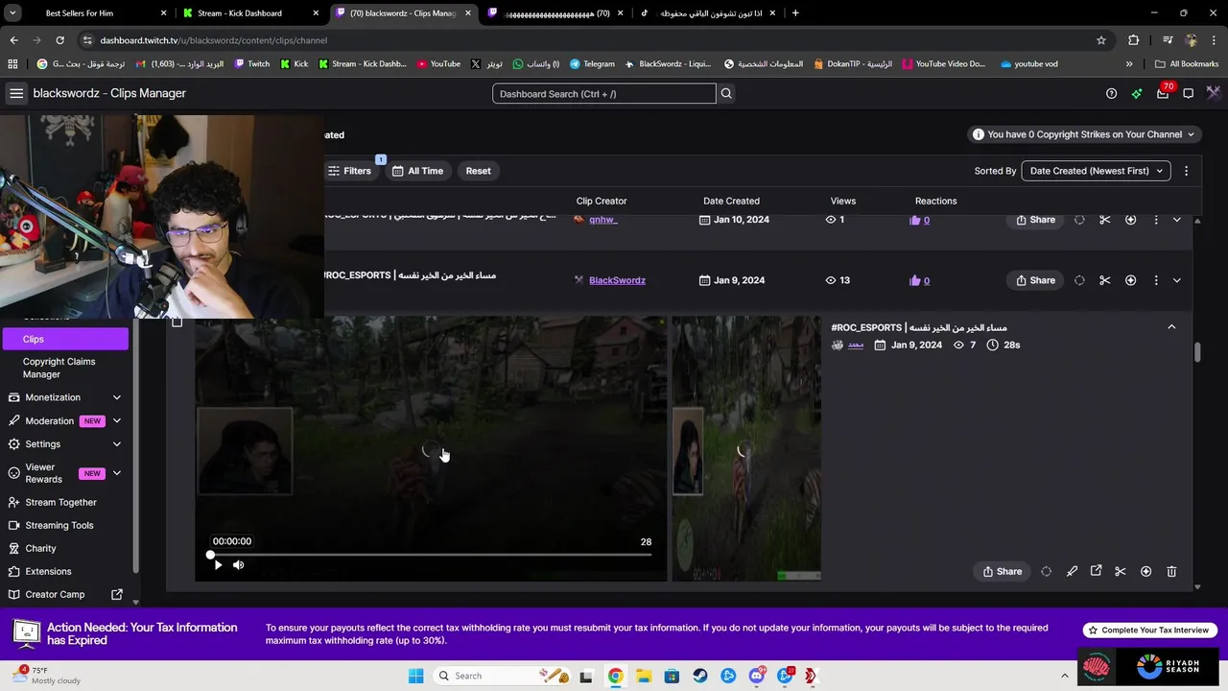Share the expanded clip from detail toolbar

1002,571
